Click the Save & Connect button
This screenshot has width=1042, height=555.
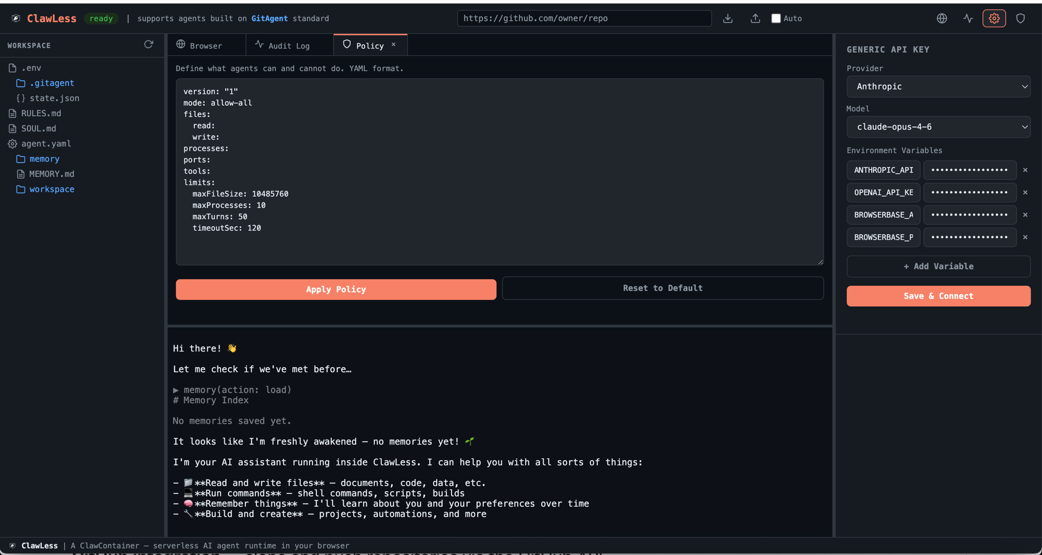[938, 296]
